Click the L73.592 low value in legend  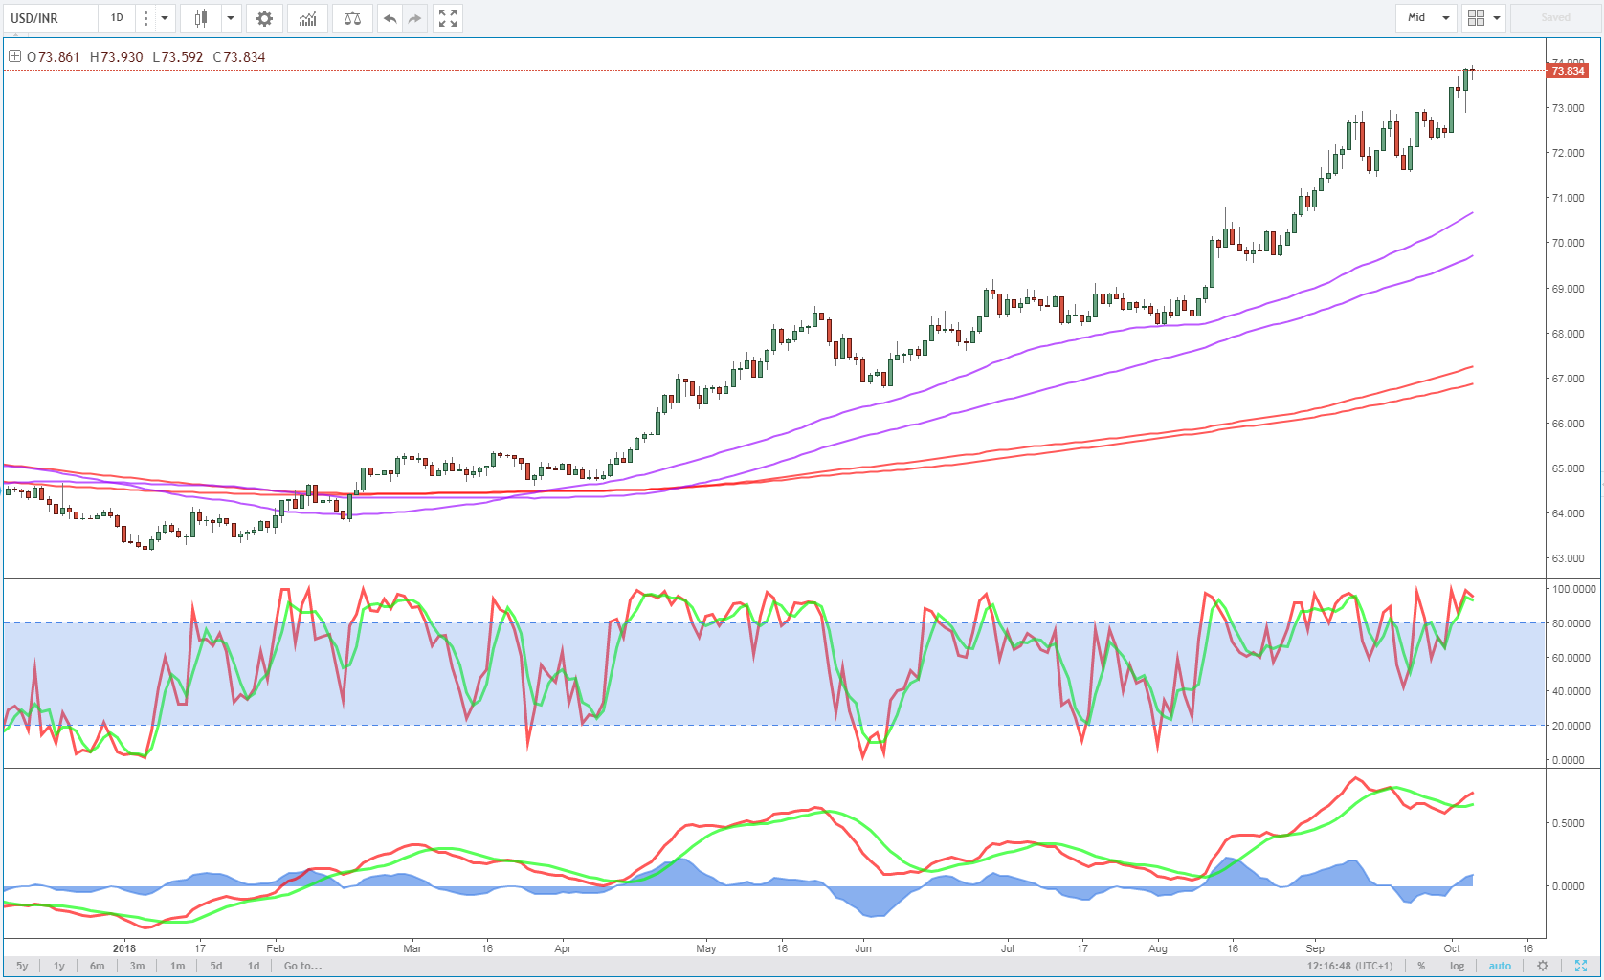coord(178,57)
